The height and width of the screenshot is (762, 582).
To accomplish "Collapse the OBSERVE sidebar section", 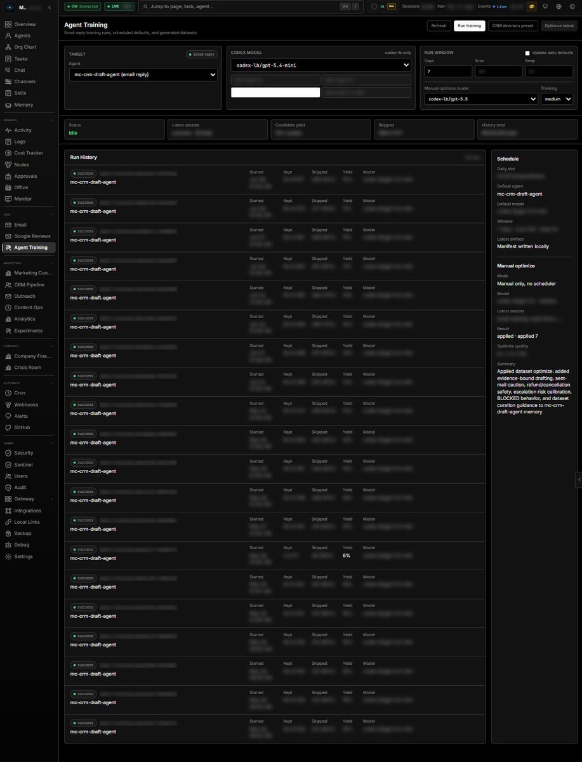I will (53, 119).
